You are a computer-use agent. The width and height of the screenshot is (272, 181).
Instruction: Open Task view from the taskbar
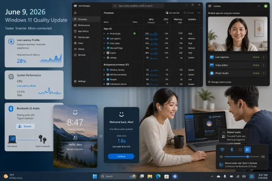tap(142, 176)
